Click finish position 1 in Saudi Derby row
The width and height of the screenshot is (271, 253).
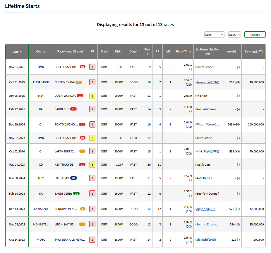[92, 193]
